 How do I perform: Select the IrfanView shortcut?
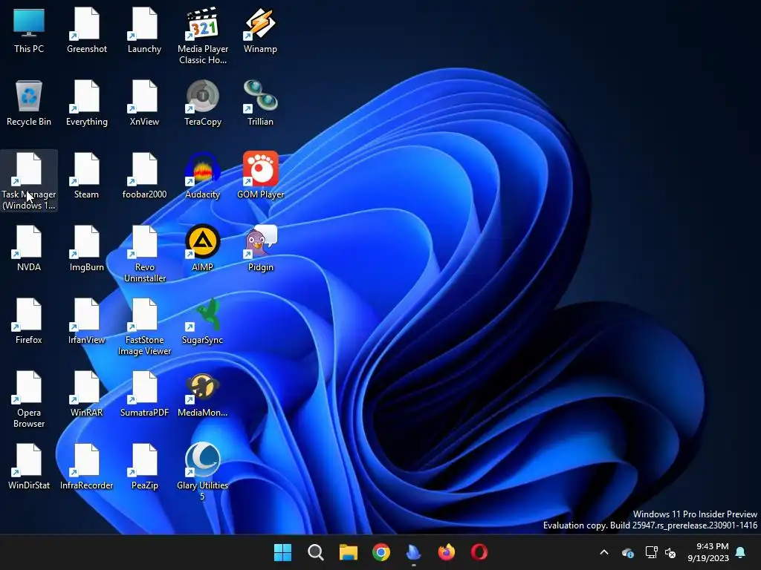[87, 321]
